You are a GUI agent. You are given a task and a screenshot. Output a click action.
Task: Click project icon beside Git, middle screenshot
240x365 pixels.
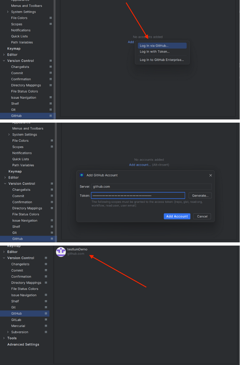pyautogui.click(x=52, y=233)
